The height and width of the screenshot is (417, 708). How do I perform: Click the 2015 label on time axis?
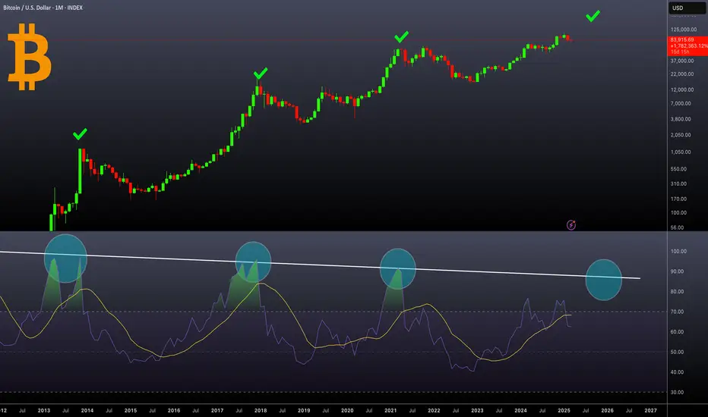click(131, 411)
